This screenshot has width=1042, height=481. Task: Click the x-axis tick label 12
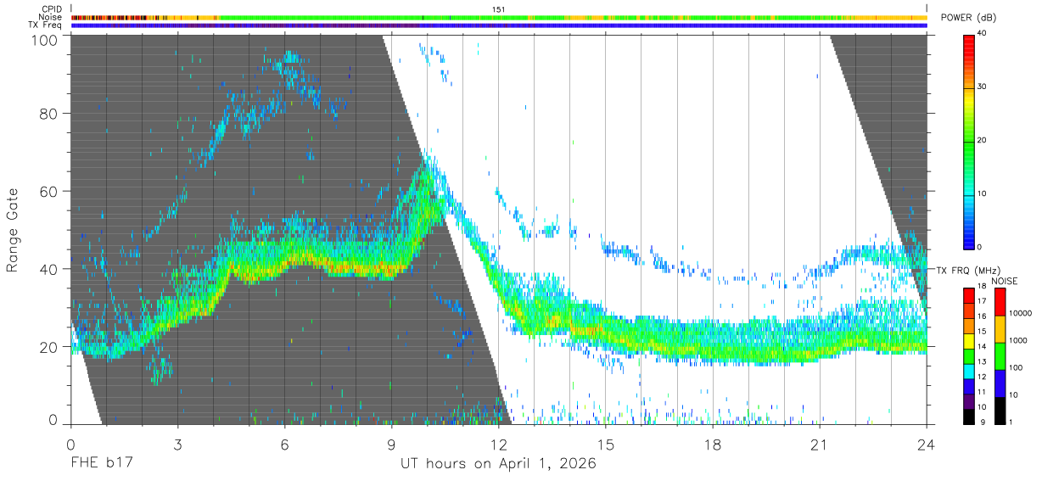click(498, 444)
